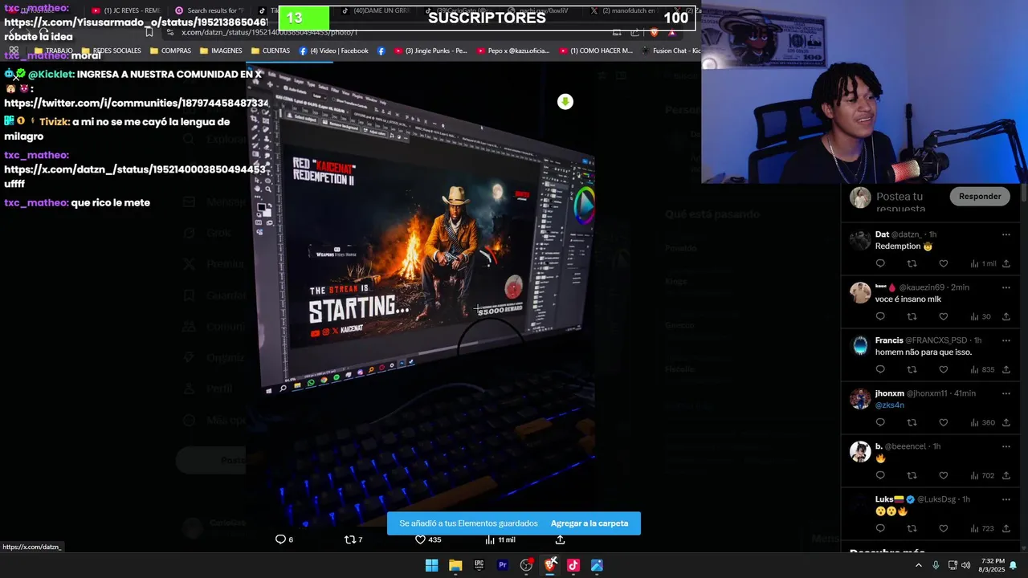The image size is (1028, 578).
Task: Open more options on Francis reply
Action: 1006,340
